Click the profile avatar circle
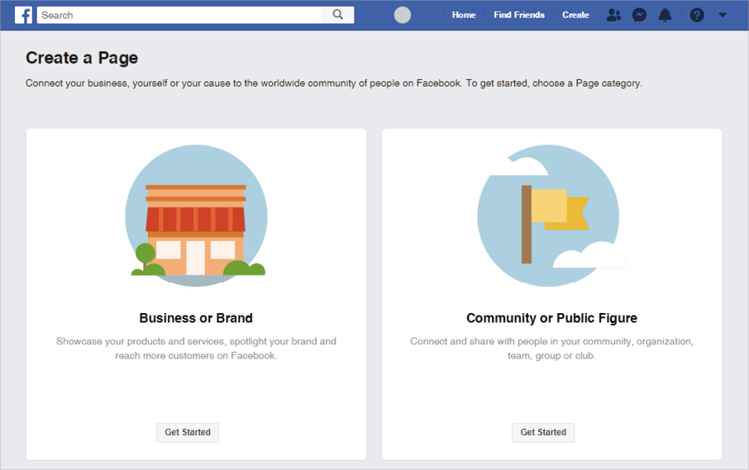 pos(403,15)
